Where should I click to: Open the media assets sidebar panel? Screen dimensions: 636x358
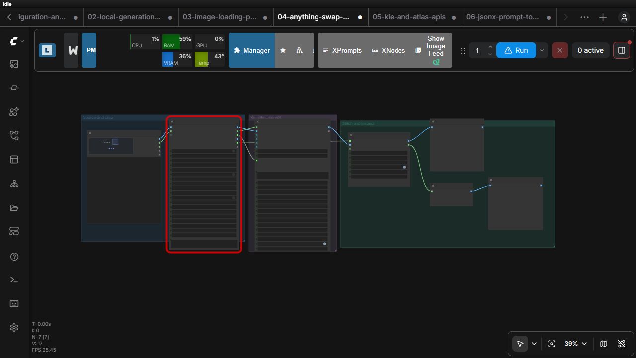tap(14, 64)
